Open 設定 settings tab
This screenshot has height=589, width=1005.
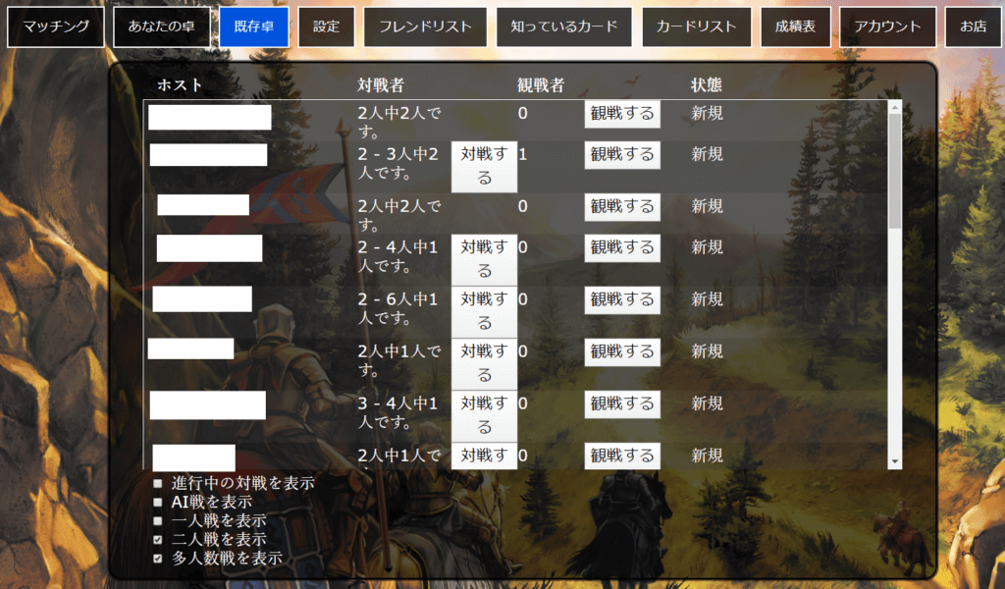point(326,27)
